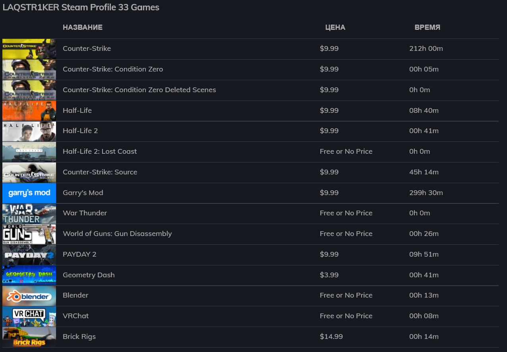Click the Brick Rigs $14.99 price
Image resolution: width=507 pixels, height=352 pixels.
pos(331,337)
